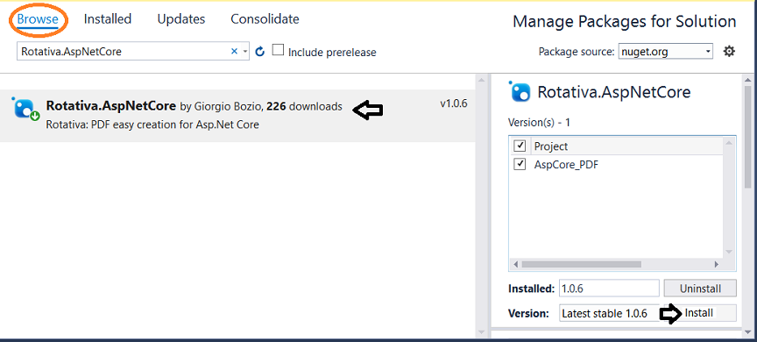Clear the search box with X icon
Viewport: 757px width, 342px height.
235,51
